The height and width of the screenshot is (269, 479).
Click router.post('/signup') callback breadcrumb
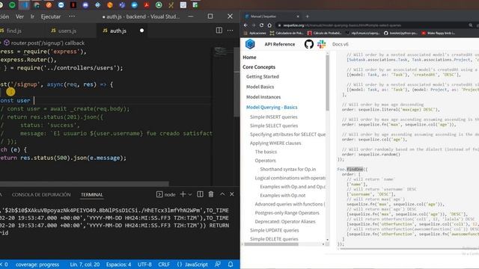(x=44, y=43)
